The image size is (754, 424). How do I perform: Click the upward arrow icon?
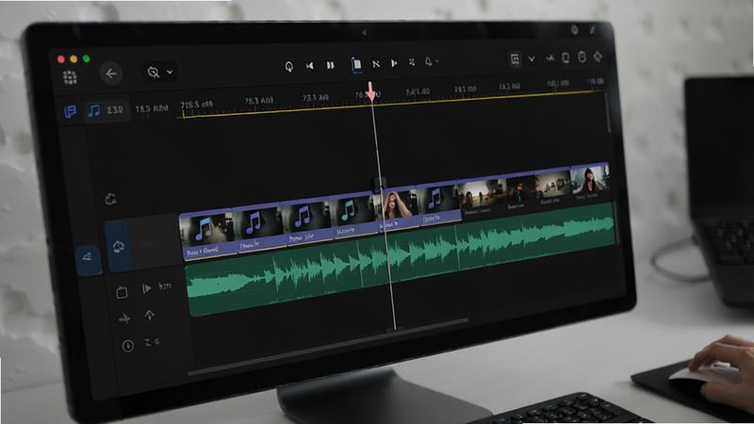click(150, 316)
